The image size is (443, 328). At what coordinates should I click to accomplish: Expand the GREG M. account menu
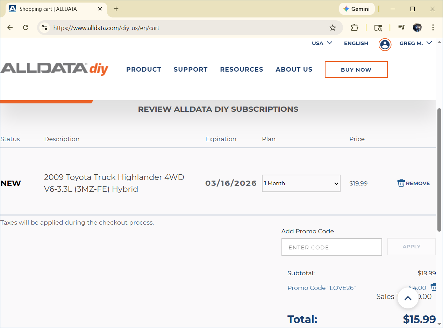[415, 43]
